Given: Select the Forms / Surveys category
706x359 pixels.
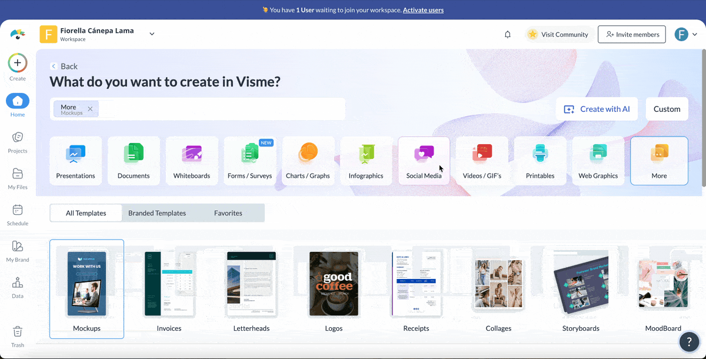Looking at the screenshot, I should 250,160.
